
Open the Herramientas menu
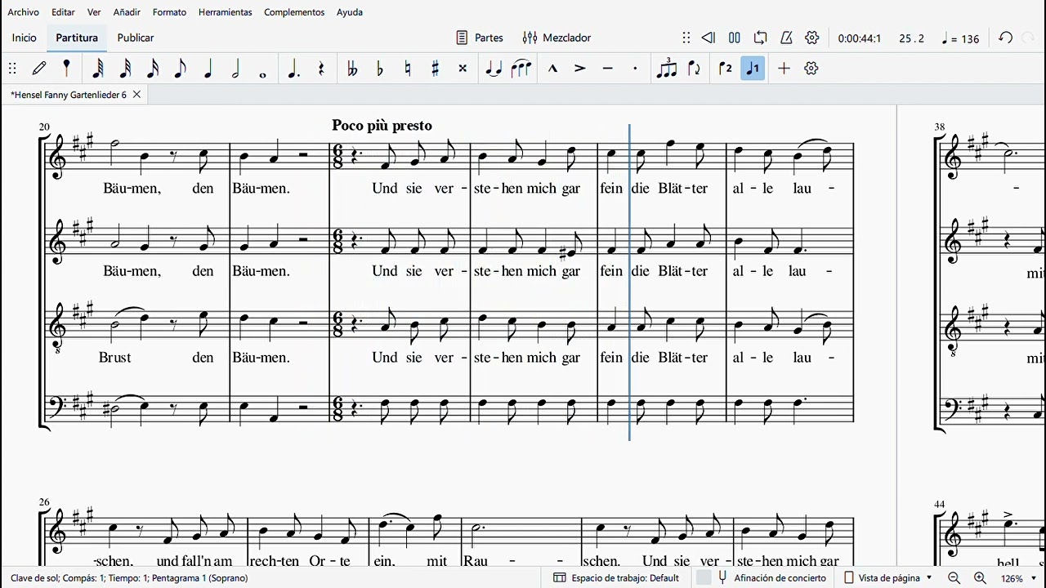[225, 12]
